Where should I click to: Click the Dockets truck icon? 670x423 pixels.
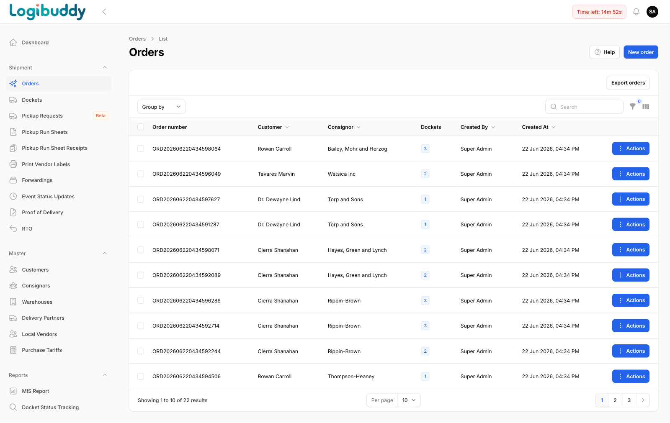tap(13, 100)
